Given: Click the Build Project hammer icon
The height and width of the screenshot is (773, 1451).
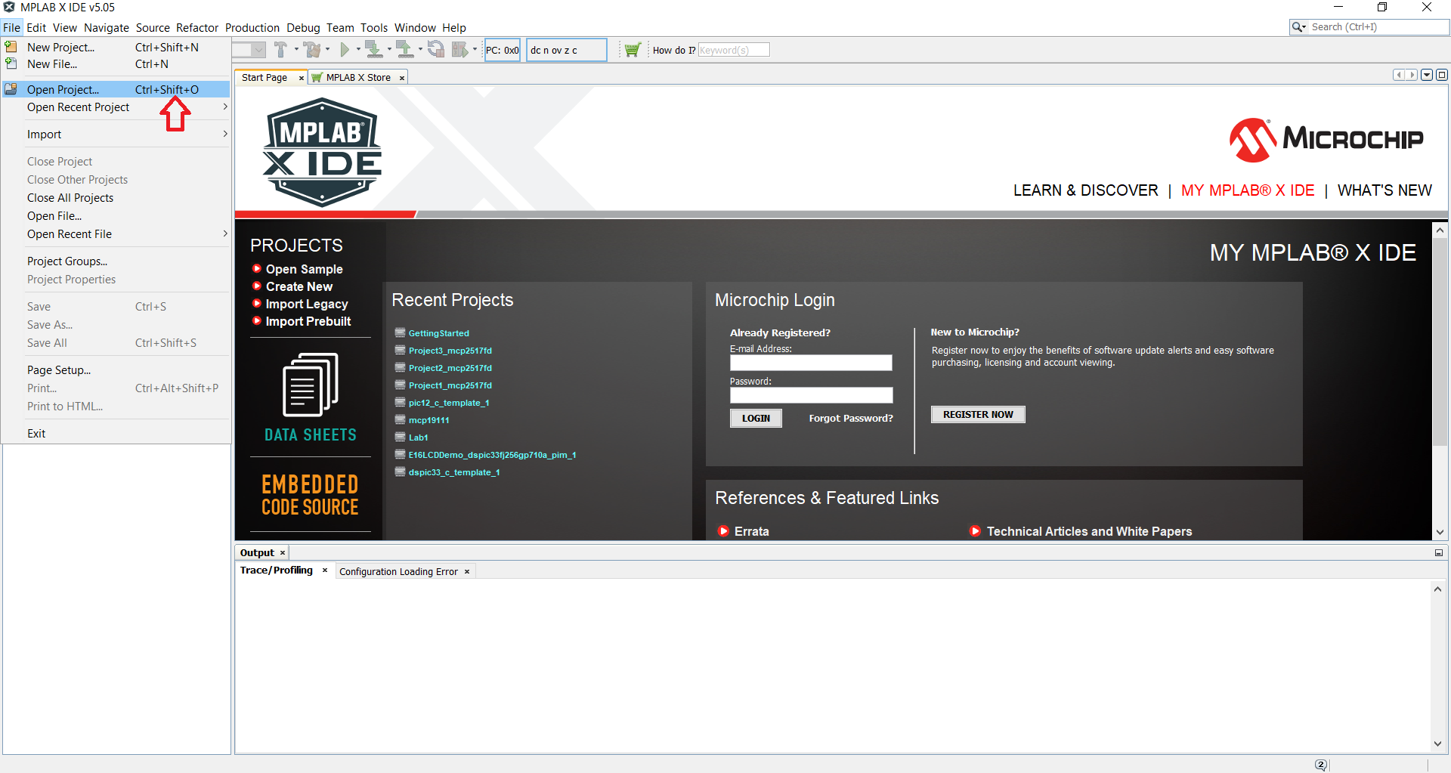Looking at the screenshot, I should (x=280, y=50).
